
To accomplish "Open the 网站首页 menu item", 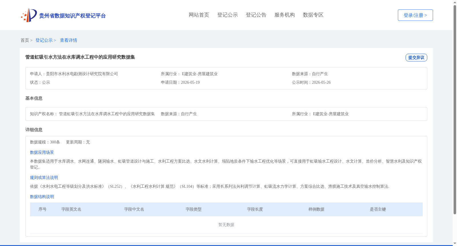I will point(199,15).
